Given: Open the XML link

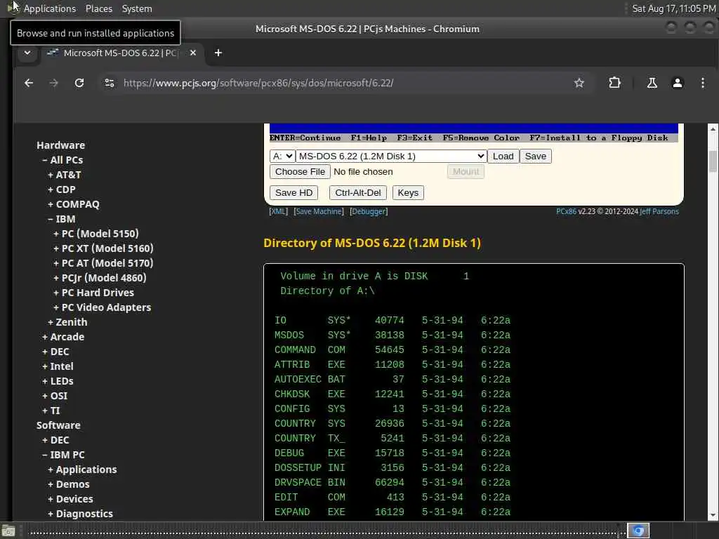Looking at the screenshot, I should pyautogui.click(x=278, y=211).
